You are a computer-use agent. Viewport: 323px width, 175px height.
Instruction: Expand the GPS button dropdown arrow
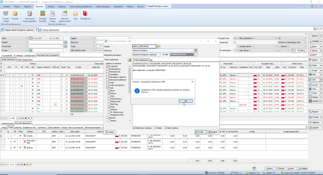[321, 80]
